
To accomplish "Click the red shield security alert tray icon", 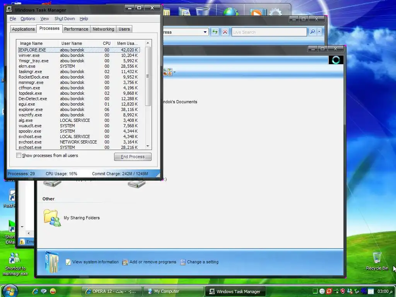I will [x=343, y=291].
